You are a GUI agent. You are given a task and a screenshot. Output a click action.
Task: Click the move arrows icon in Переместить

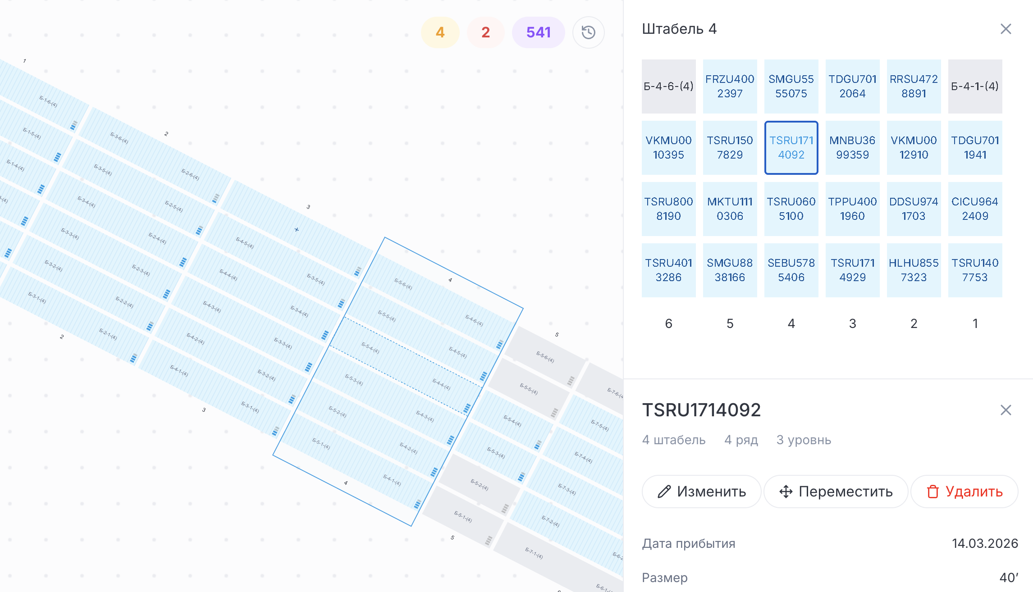click(786, 492)
